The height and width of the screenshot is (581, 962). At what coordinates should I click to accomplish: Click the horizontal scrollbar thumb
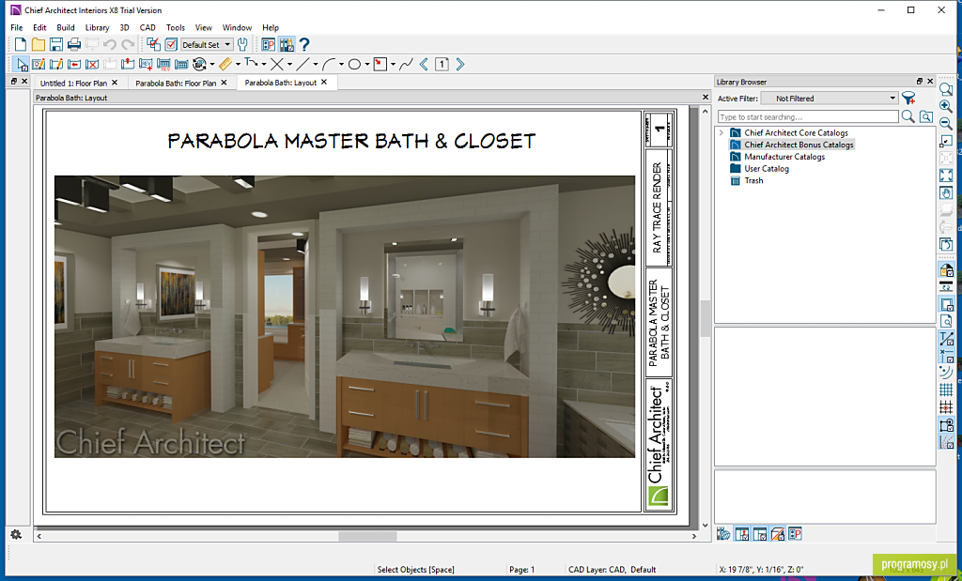coord(367,536)
